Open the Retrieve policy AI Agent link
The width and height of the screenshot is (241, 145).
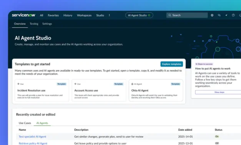click(x=33, y=143)
